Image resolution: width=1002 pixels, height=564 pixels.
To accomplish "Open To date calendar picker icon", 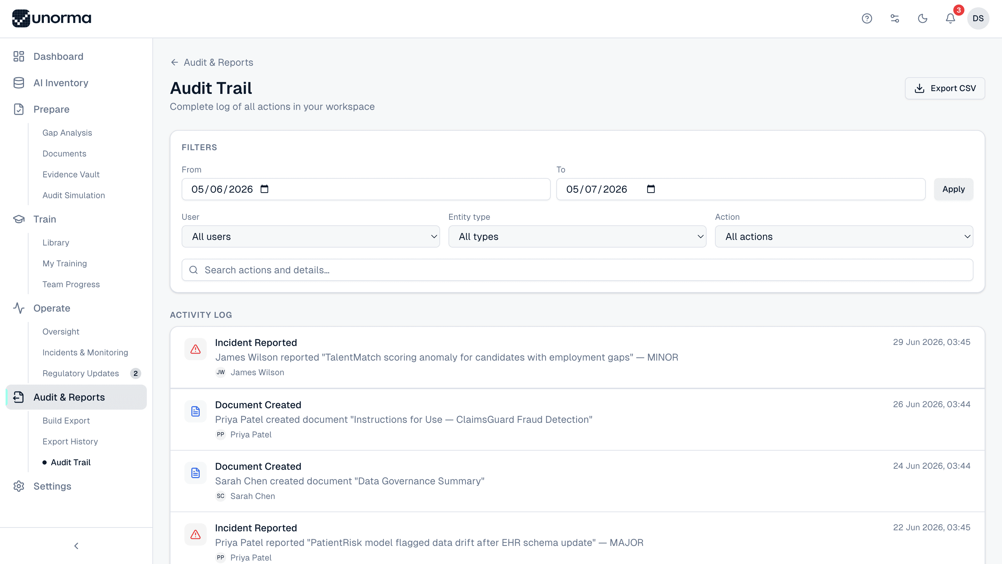I will click(x=651, y=189).
